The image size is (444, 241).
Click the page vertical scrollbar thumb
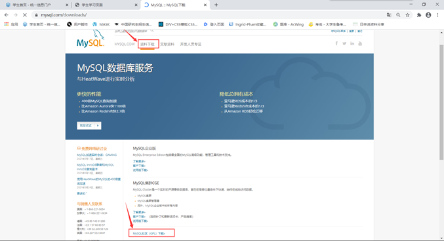tap(441, 102)
